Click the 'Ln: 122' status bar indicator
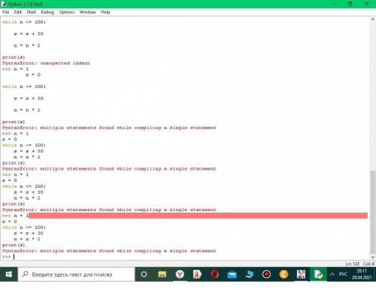This screenshot has height=290, width=376. click(x=353, y=264)
